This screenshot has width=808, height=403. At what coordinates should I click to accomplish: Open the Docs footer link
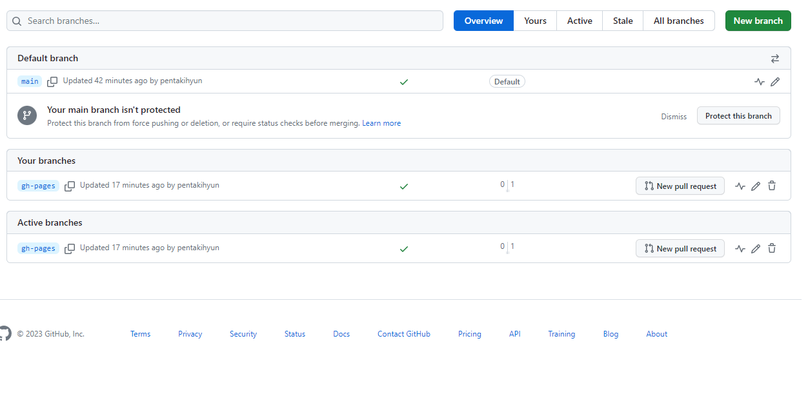(x=341, y=334)
